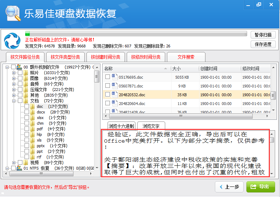Click the green 导出 button
The width and height of the screenshot is (280, 197).
coord(260,187)
